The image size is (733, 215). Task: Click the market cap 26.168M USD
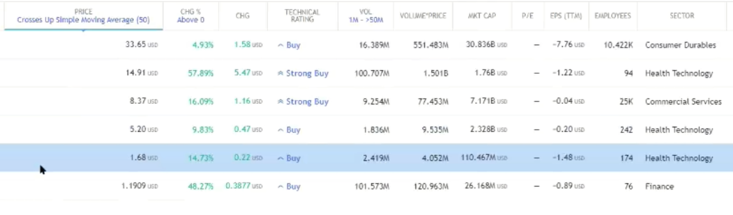point(487,186)
